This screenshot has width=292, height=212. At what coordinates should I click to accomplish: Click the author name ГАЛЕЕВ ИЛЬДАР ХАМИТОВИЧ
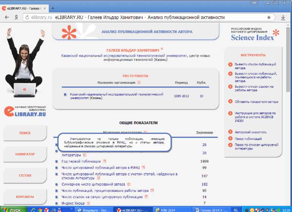(x=133, y=51)
